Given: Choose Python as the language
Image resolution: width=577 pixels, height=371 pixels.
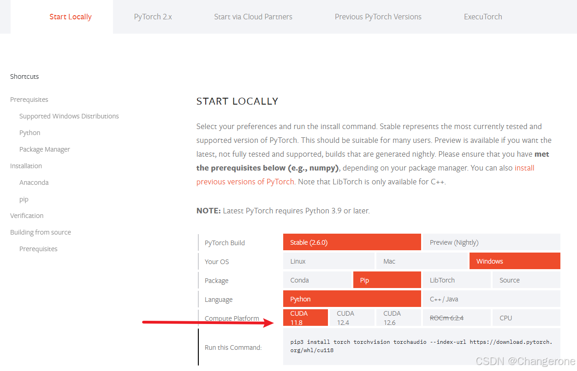Looking at the screenshot, I should tap(352, 299).
